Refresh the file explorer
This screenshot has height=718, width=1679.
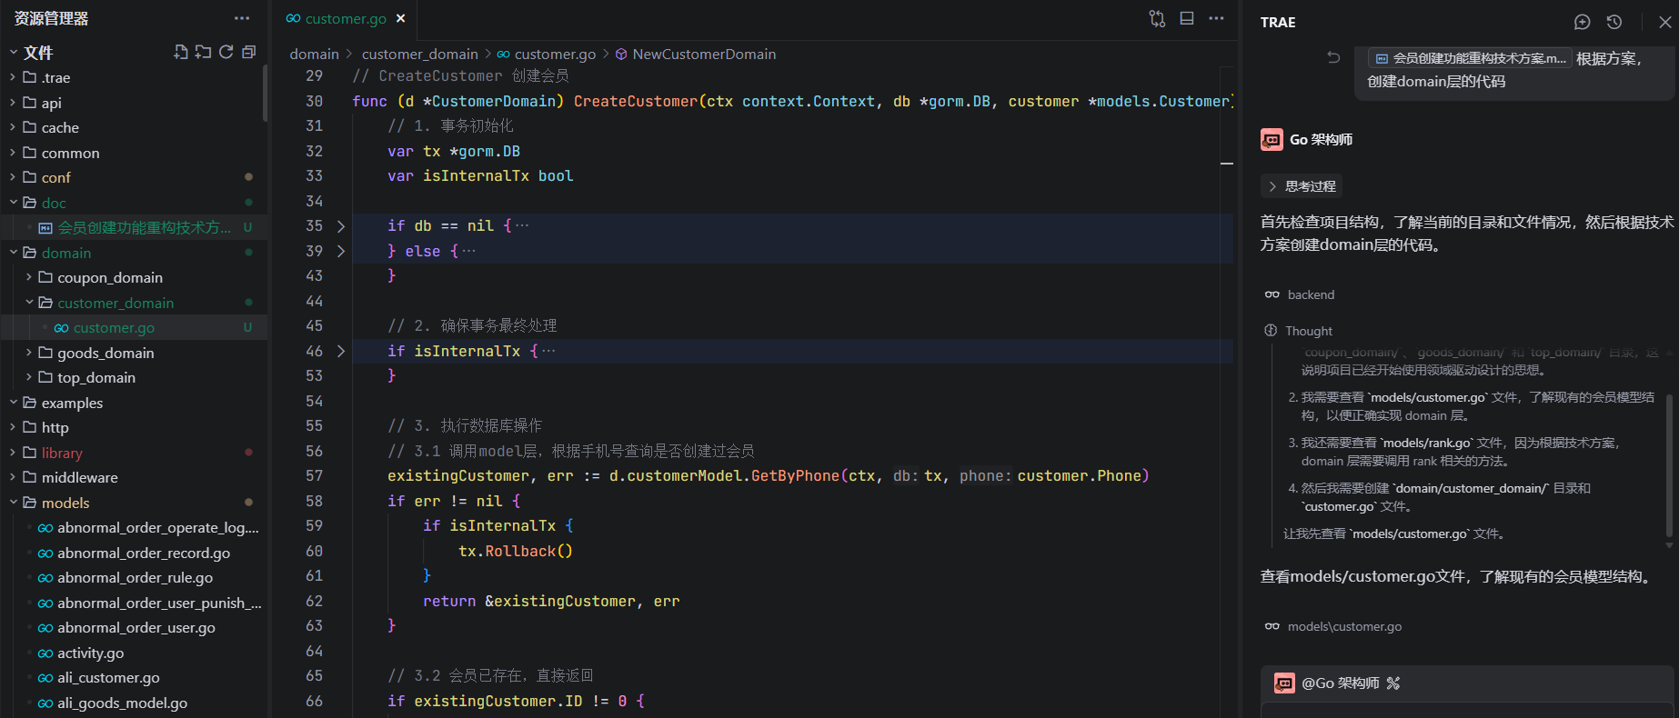coord(226,52)
